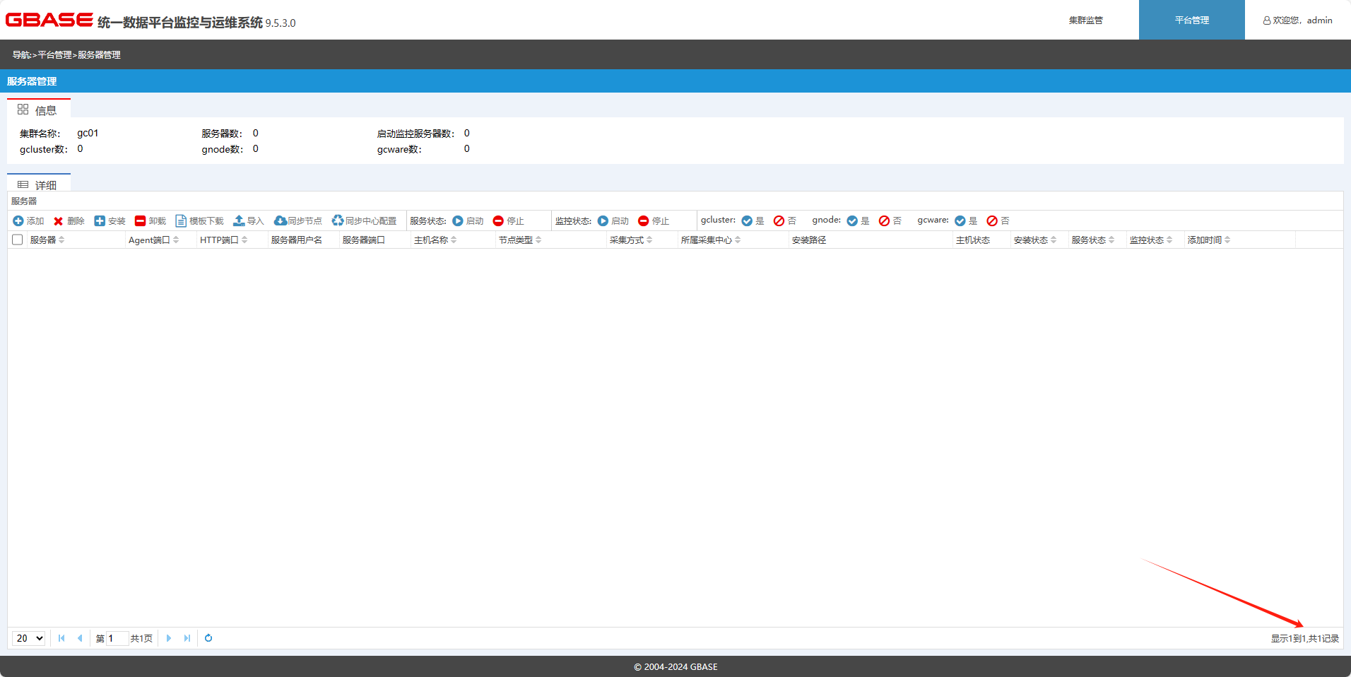Click the Uninstall (卸载) toolbar button

pos(150,221)
